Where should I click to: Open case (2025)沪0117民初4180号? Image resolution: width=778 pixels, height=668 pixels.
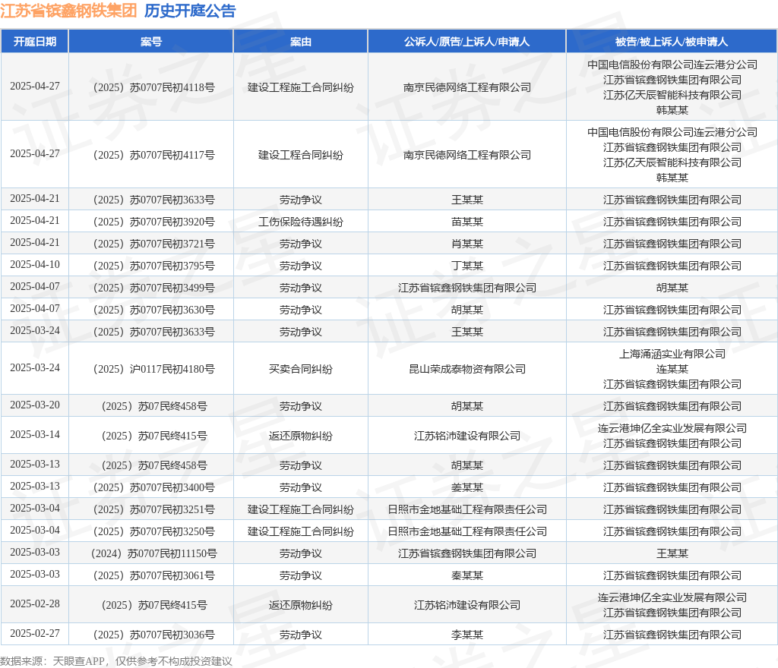click(x=151, y=369)
